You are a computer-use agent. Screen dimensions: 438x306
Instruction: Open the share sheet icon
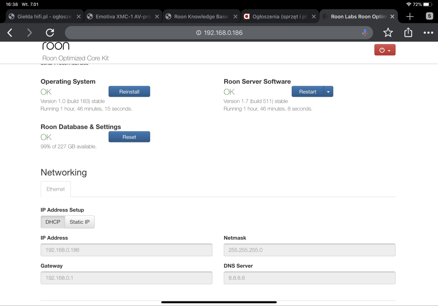coord(408,32)
